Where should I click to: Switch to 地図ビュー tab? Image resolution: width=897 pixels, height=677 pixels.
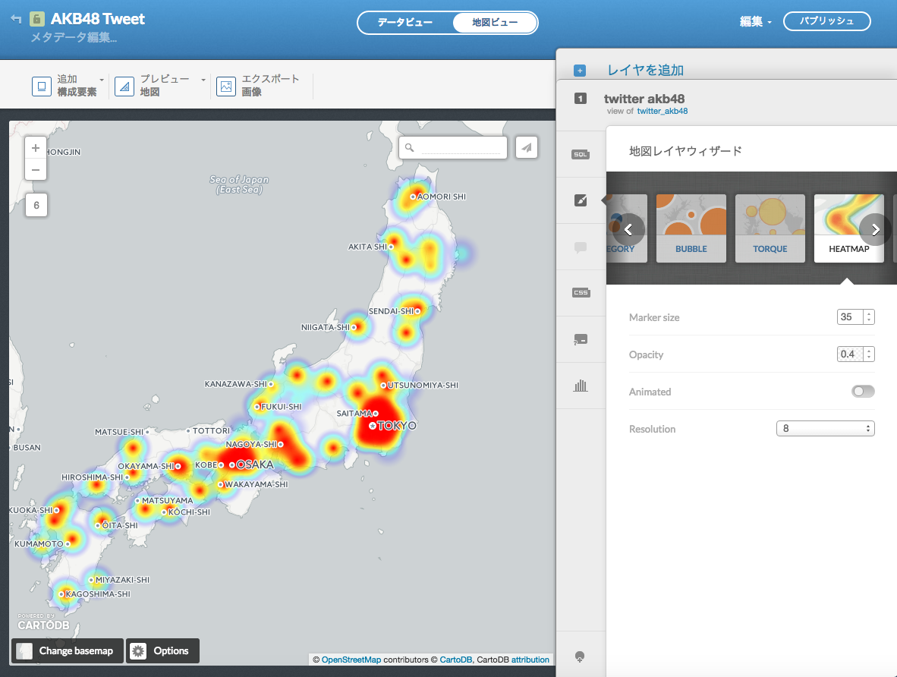coord(495,22)
